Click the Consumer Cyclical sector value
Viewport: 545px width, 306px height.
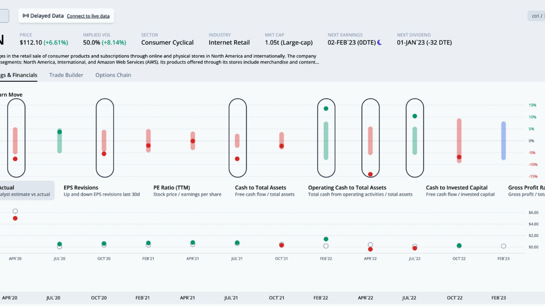167,42
